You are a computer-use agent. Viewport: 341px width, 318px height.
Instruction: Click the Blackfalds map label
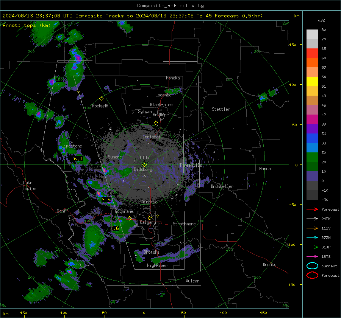coord(161,105)
